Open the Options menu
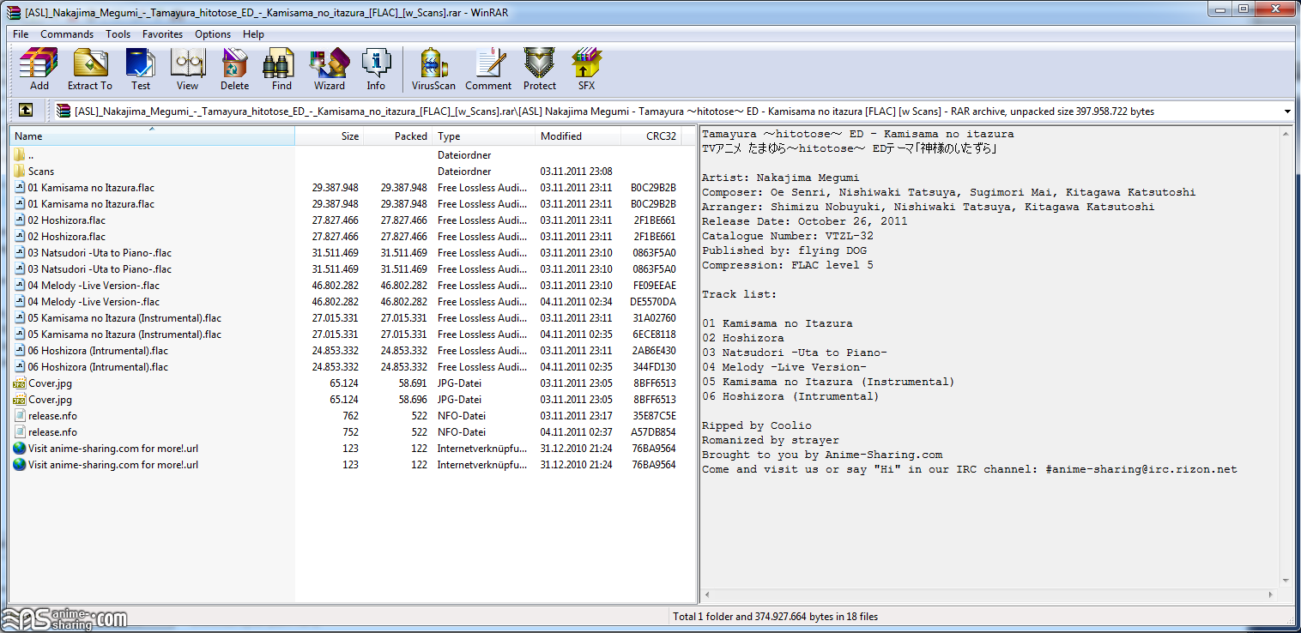The image size is (1301, 633). (x=213, y=34)
